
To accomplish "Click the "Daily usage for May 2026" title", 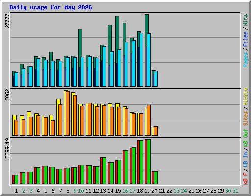I will coord(50,7).
